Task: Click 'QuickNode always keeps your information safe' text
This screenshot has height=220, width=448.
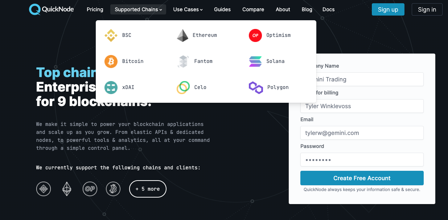Action: (362, 190)
